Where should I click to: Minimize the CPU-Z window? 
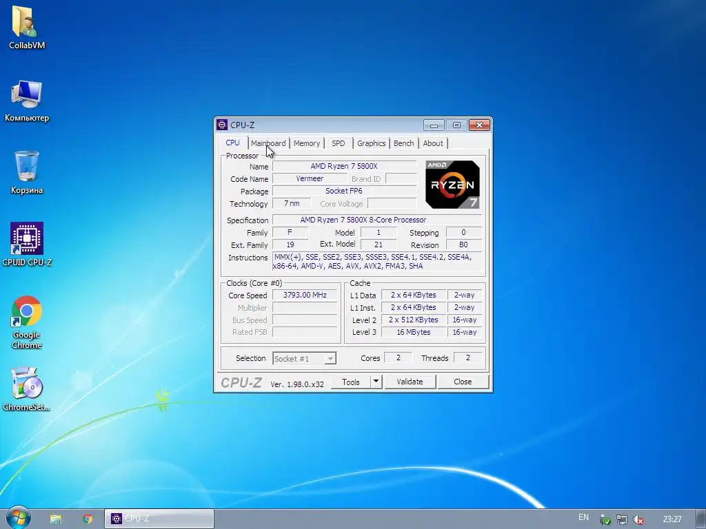pos(434,125)
